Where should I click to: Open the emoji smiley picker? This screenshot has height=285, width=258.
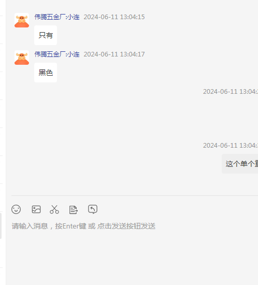[16, 209]
